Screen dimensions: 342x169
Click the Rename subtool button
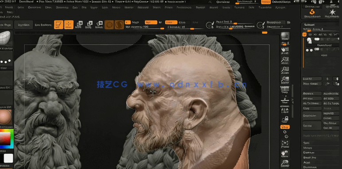pos(312,94)
